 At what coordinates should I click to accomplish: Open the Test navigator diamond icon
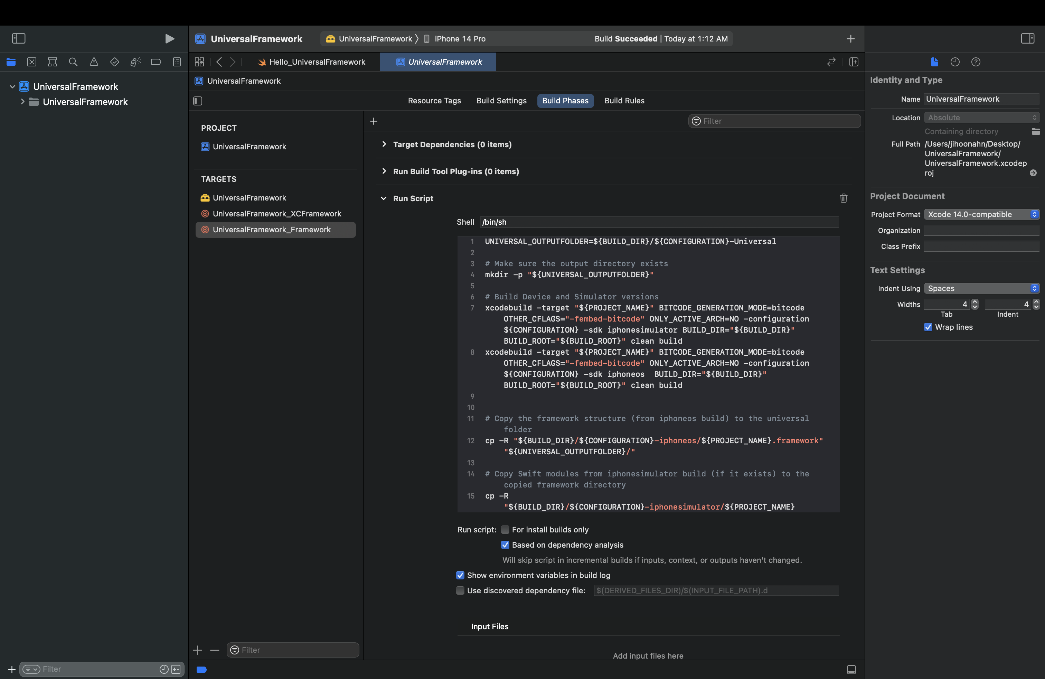[x=115, y=62]
